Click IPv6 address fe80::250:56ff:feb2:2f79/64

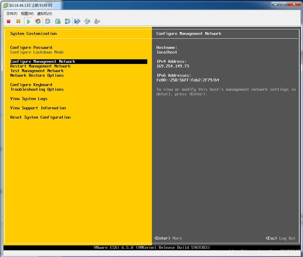[x=188, y=80]
